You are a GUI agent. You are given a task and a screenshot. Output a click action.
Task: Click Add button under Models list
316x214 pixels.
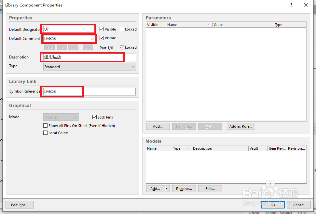155,189
